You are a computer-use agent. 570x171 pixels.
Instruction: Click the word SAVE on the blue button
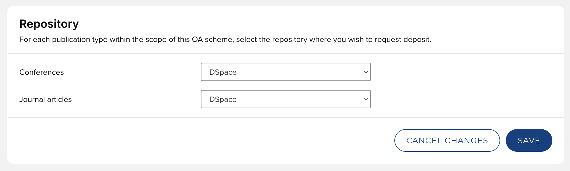tap(529, 140)
